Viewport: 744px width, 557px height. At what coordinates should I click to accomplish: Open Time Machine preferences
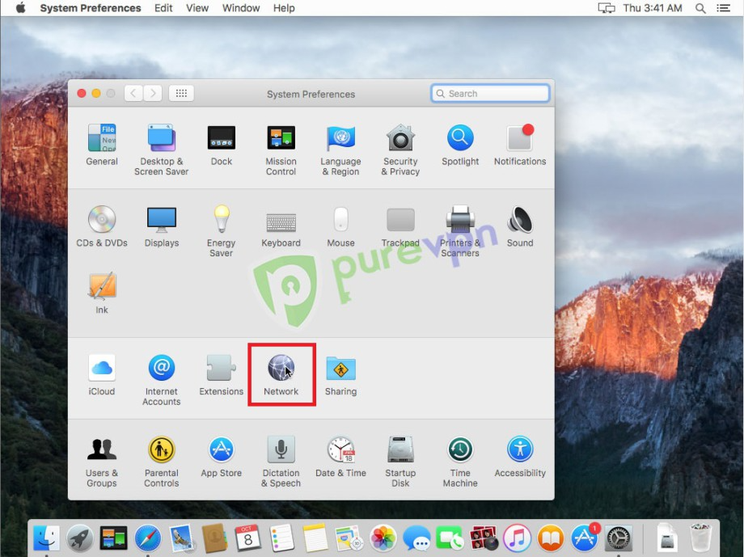click(460, 461)
